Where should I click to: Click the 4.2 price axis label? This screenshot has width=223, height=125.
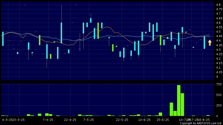point(218,59)
